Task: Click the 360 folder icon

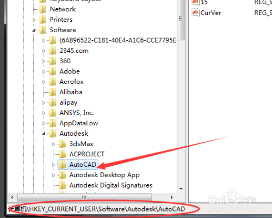Action: [x=53, y=61]
